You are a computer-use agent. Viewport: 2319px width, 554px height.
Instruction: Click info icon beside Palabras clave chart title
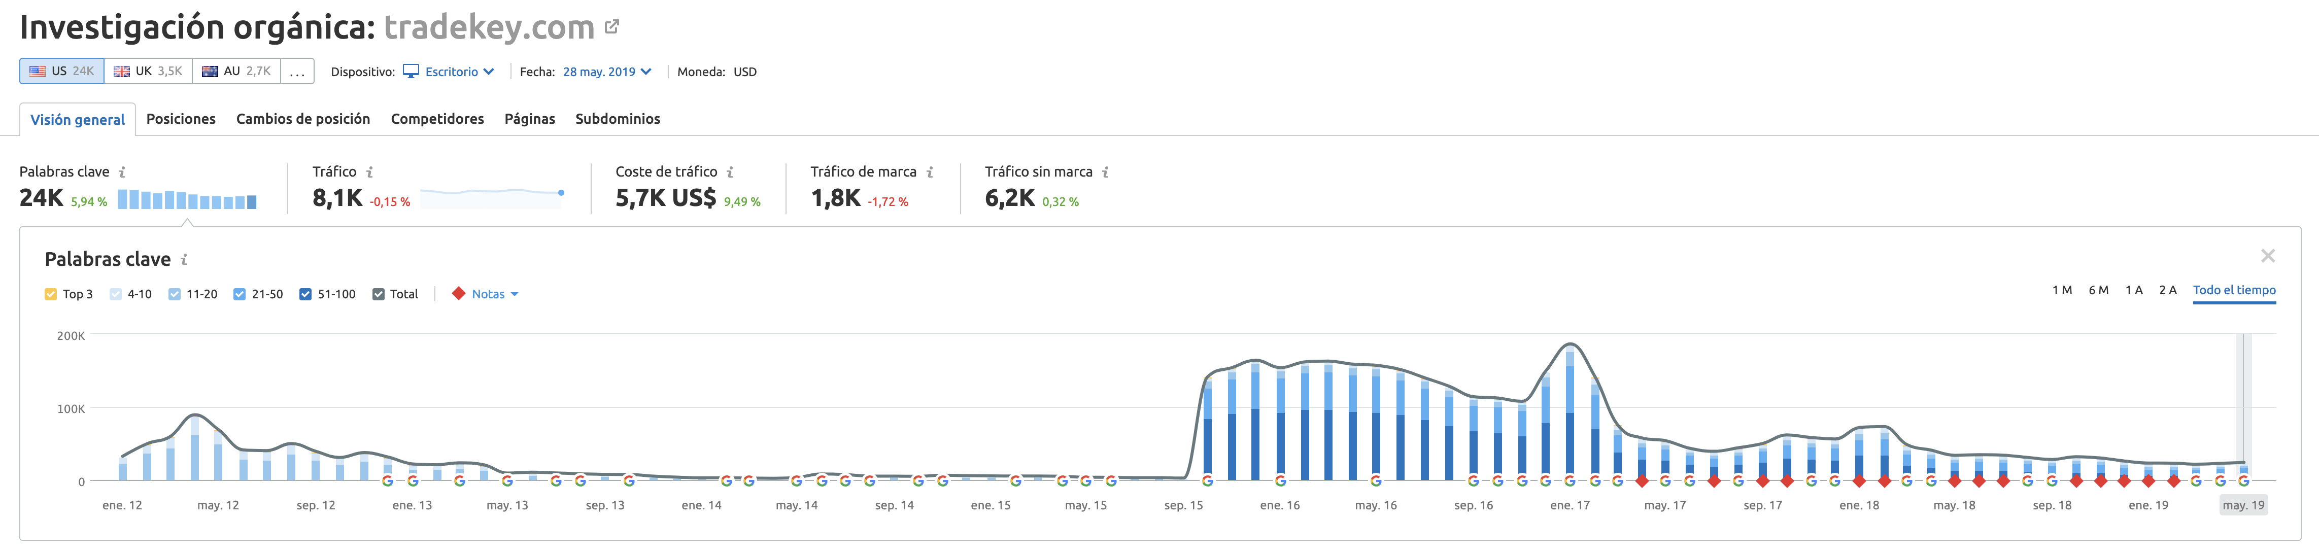tap(185, 259)
